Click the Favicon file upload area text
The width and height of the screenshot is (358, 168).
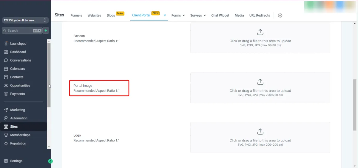click(260, 41)
